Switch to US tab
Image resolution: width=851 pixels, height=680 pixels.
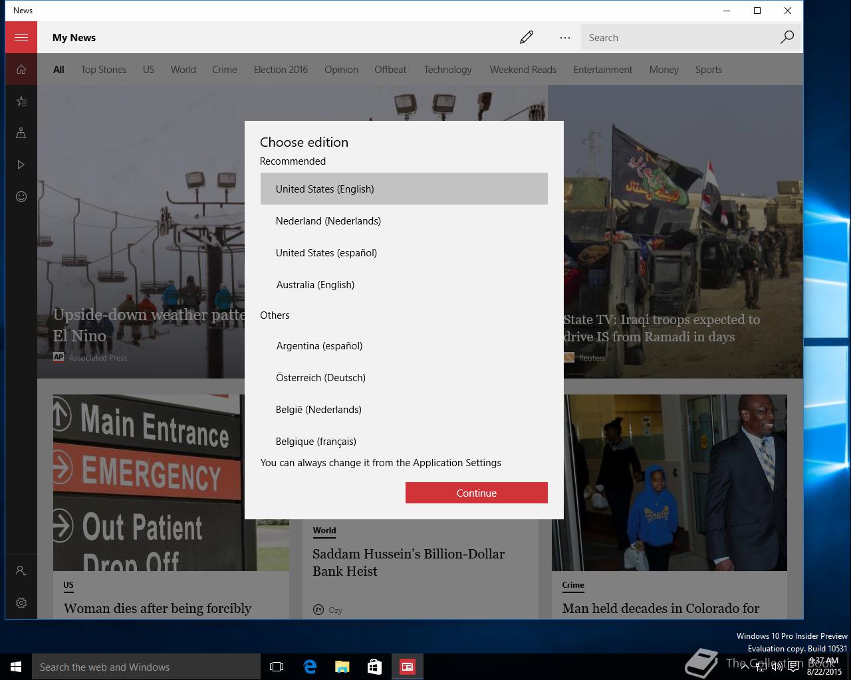coord(148,69)
